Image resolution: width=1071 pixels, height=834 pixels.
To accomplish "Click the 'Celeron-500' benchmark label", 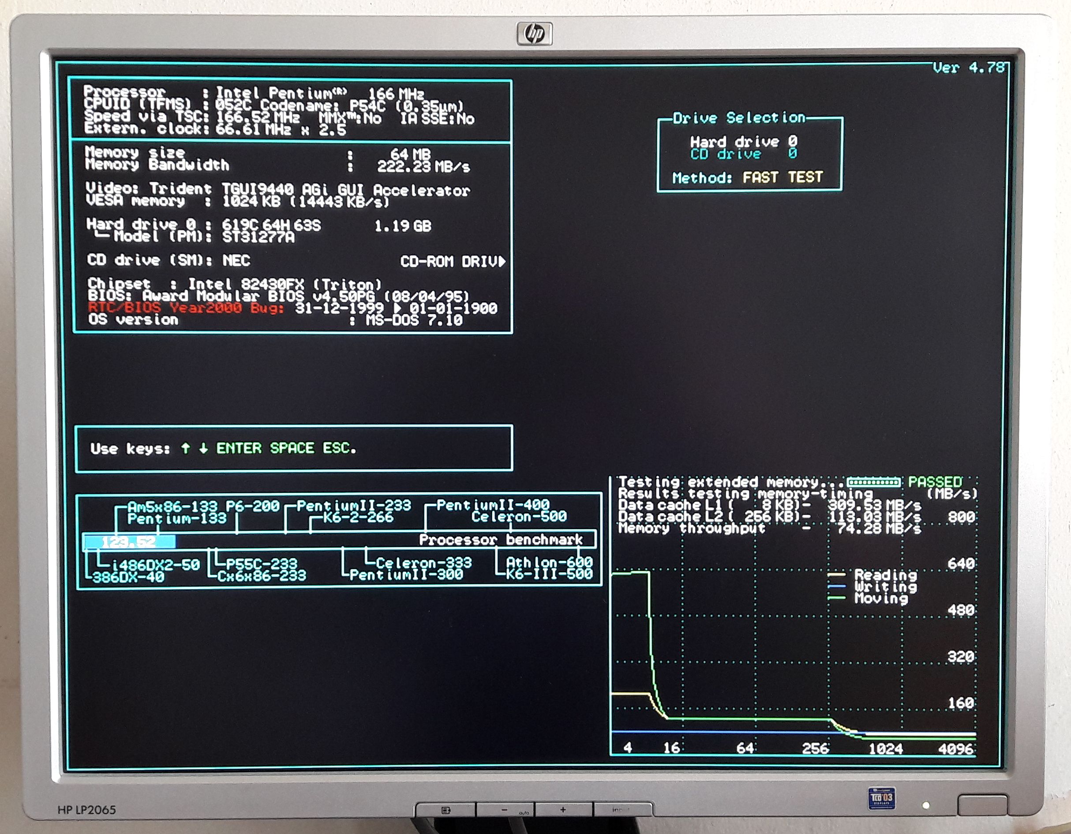I will pos(519,516).
